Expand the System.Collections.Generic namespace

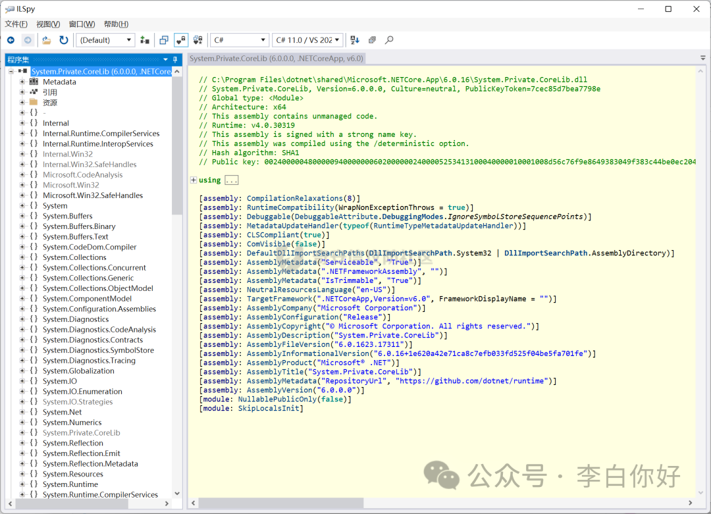tap(22, 278)
